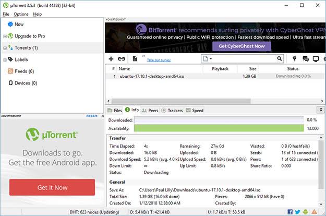Expand the Upgrade to Pro tree node
Screen dimensions: 326x216
pyautogui.click(x=5, y=37)
